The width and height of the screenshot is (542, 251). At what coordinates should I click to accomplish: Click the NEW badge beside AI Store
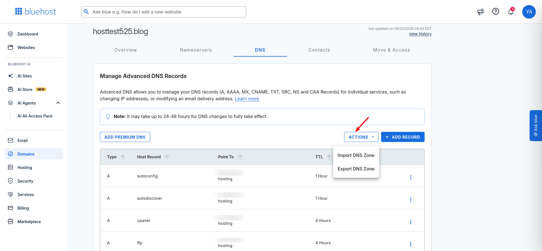[41, 89]
